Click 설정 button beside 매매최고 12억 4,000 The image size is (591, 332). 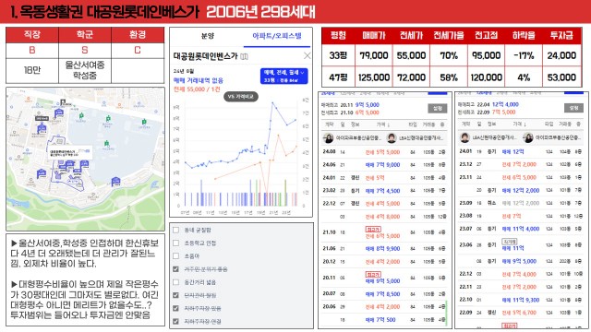[x=573, y=108]
